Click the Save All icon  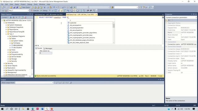(17, 7)
